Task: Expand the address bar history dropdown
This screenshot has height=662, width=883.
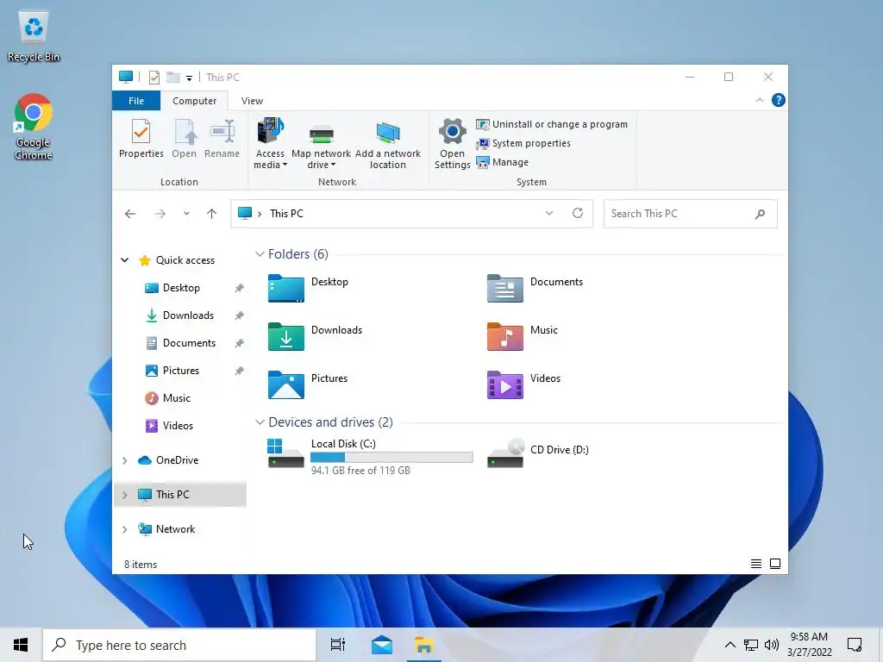Action: pyautogui.click(x=549, y=213)
